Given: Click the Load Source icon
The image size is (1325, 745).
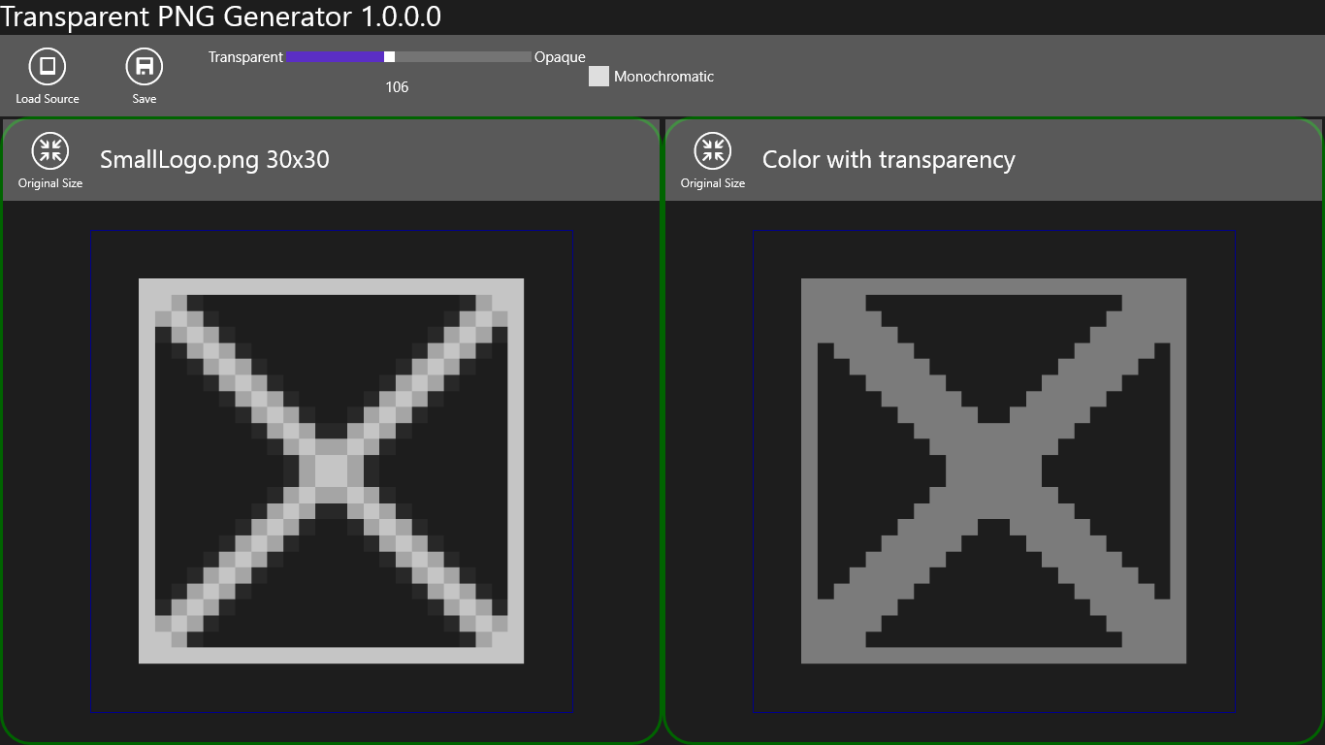Looking at the screenshot, I should click(x=48, y=67).
